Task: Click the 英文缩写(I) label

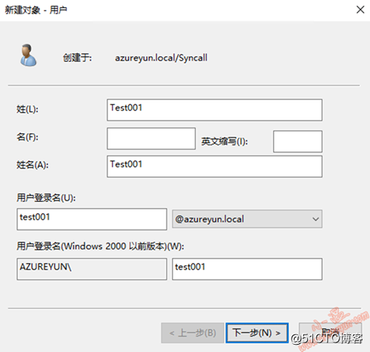Action: click(224, 142)
